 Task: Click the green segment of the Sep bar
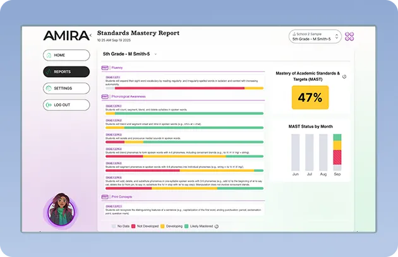click(337, 138)
